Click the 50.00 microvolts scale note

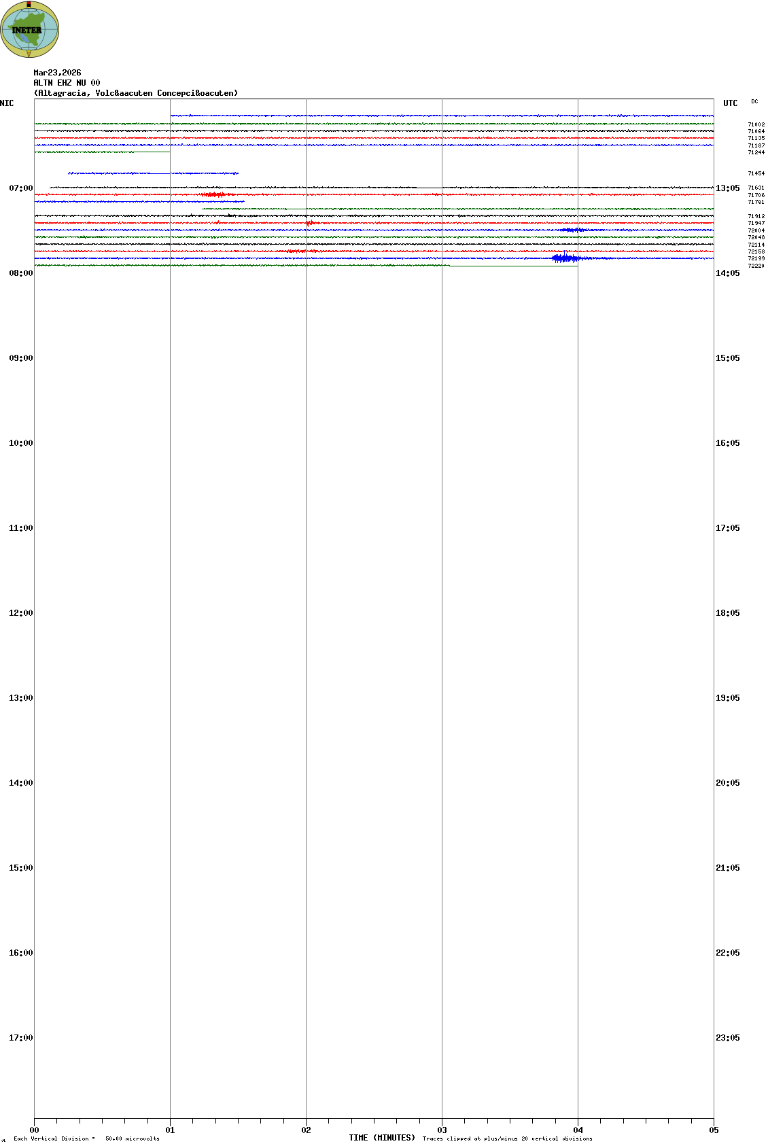(x=132, y=1138)
